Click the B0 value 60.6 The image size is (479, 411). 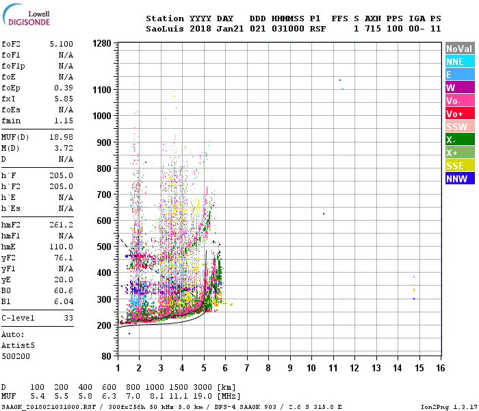point(64,290)
